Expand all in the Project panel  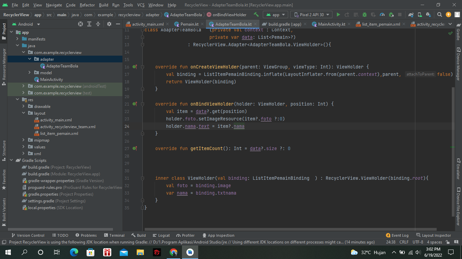coord(89,24)
